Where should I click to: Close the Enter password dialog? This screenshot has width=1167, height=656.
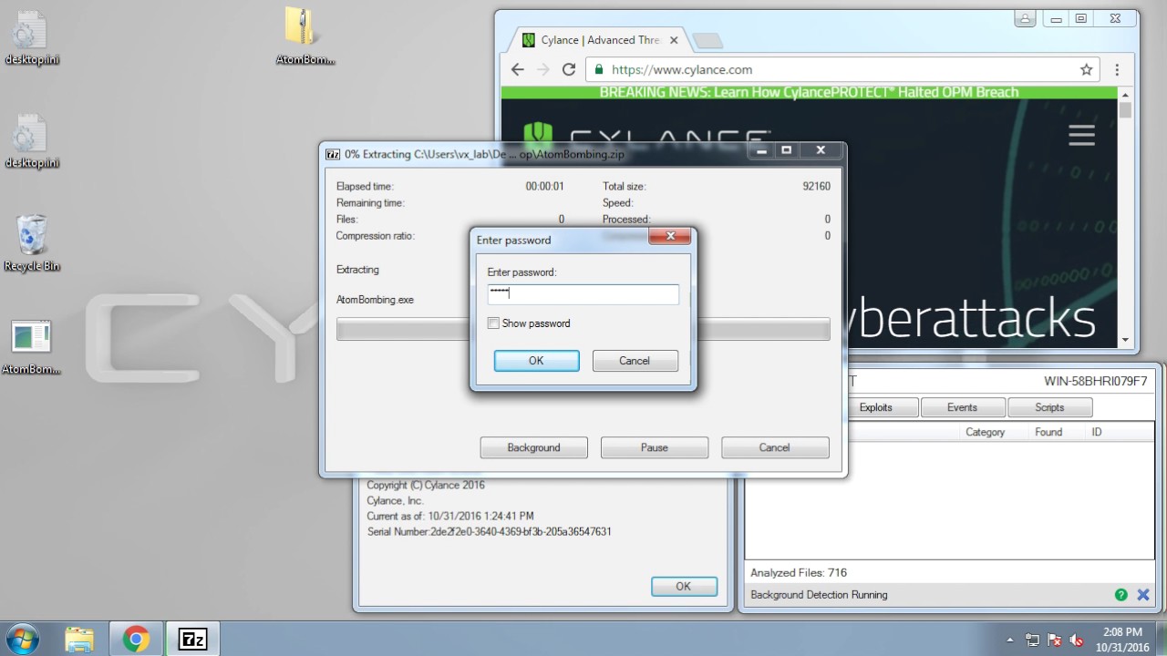point(670,237)
